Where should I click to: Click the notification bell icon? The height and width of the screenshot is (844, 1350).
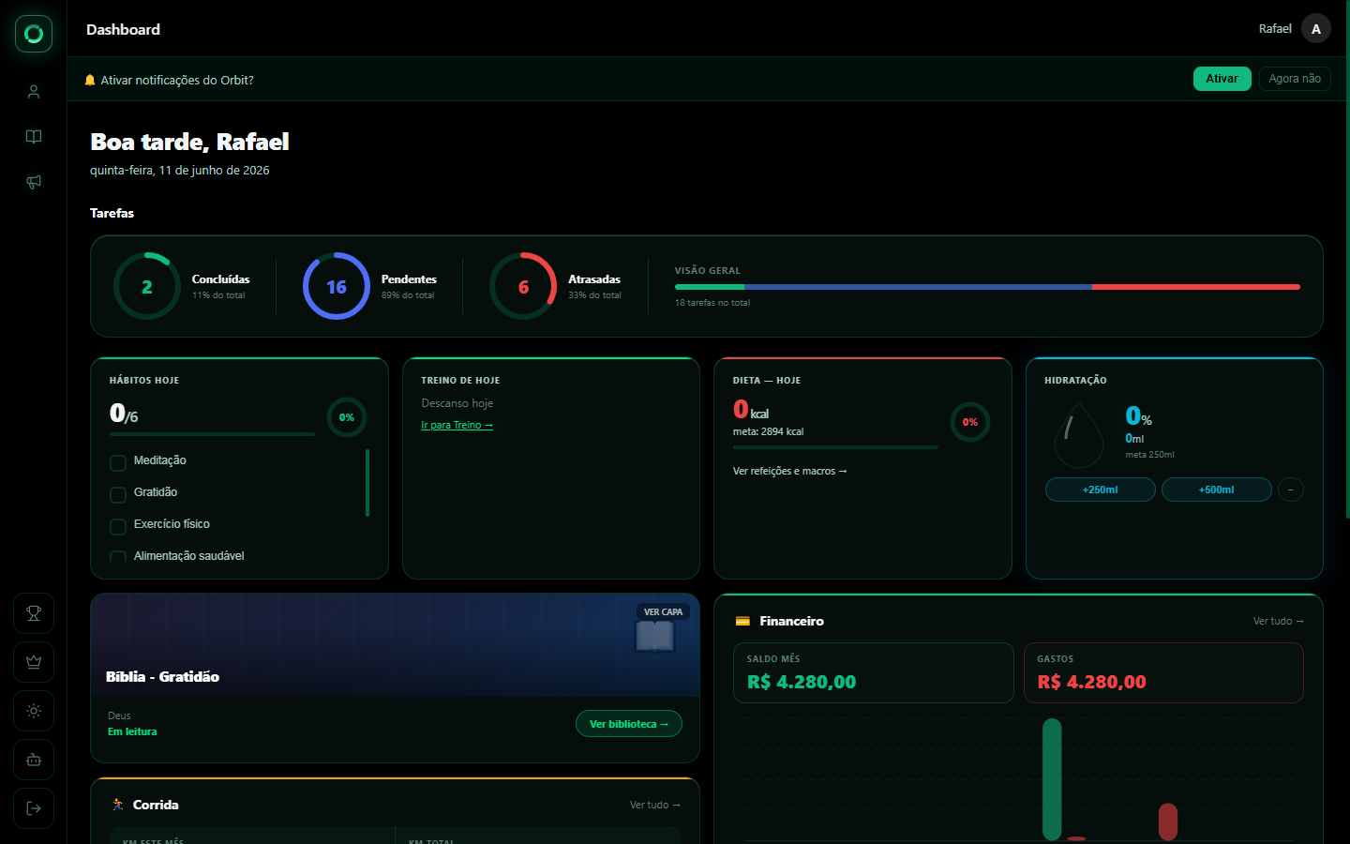[90, 80]
